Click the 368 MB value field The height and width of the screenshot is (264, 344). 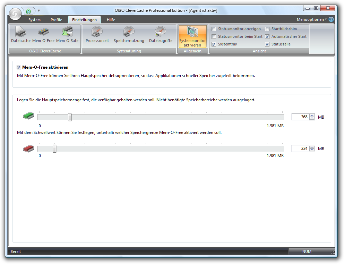[300, 117]
